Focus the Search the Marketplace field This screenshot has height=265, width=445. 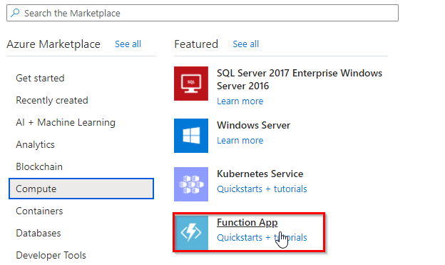[203, 13]
